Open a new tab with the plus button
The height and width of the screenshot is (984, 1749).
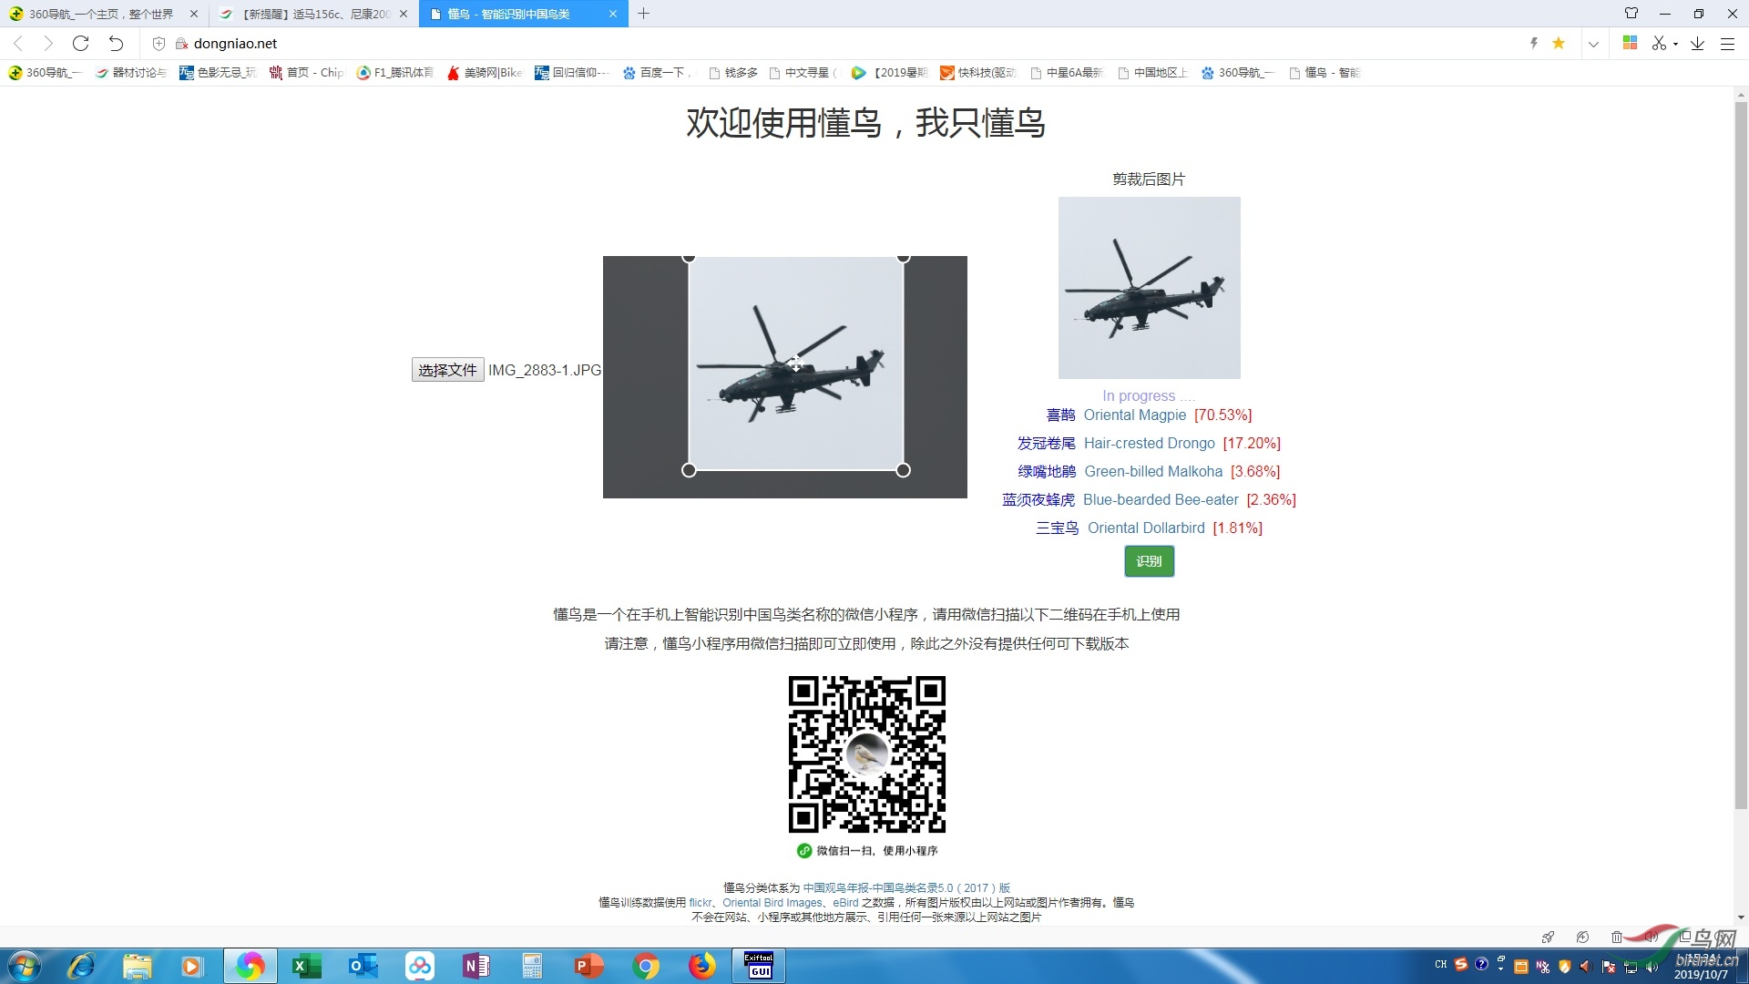(643, 14)
